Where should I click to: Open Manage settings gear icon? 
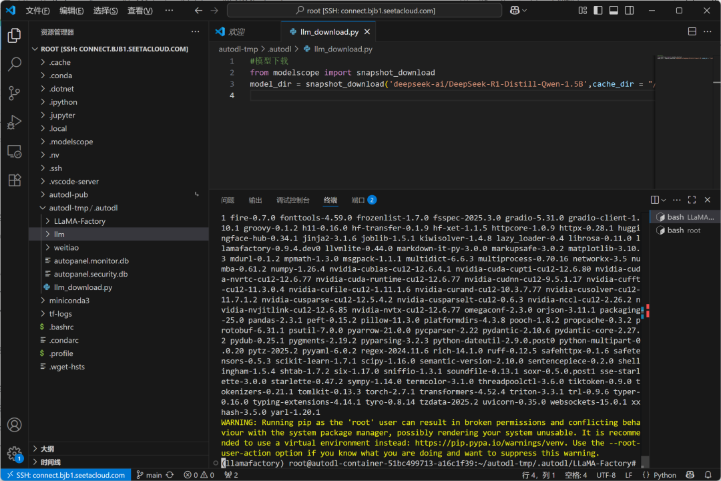click(x=14, y=454)
